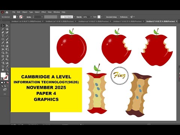The image size is (180, 135).
Task: Expand the Opacity slider arrow
Action: (x=91, y=17)
